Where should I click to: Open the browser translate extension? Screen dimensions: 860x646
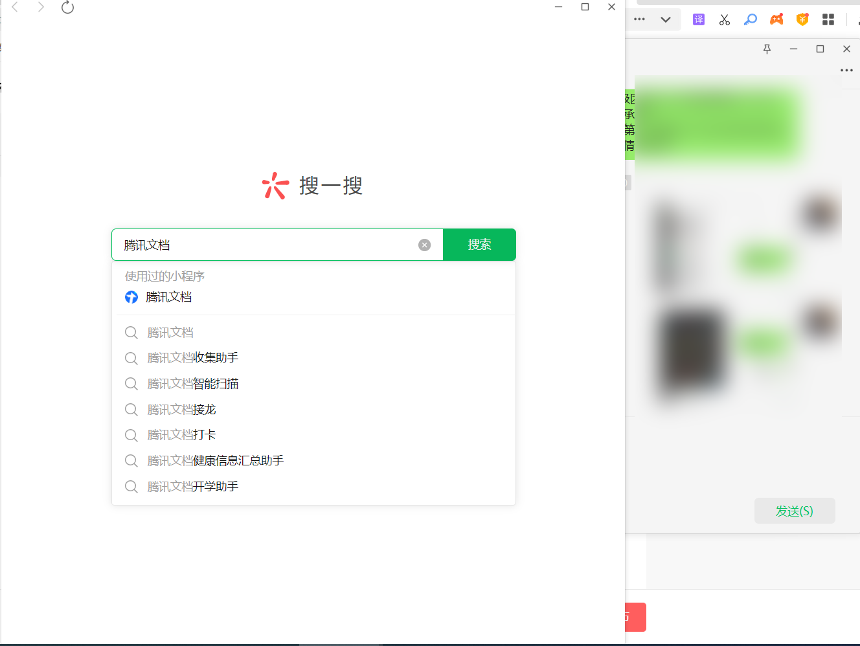[699, 19]
